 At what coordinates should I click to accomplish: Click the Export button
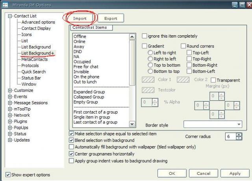[x=111, y=18]
